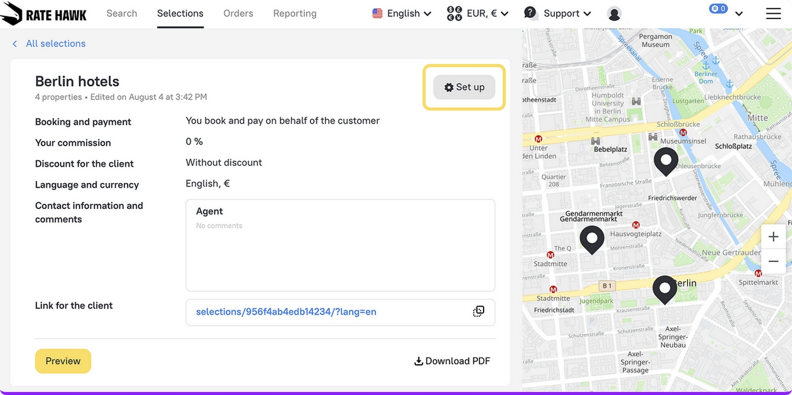Screen dimensions: 792x395
Task: Open the hamburger menu icon
Action: coord(773,14)
